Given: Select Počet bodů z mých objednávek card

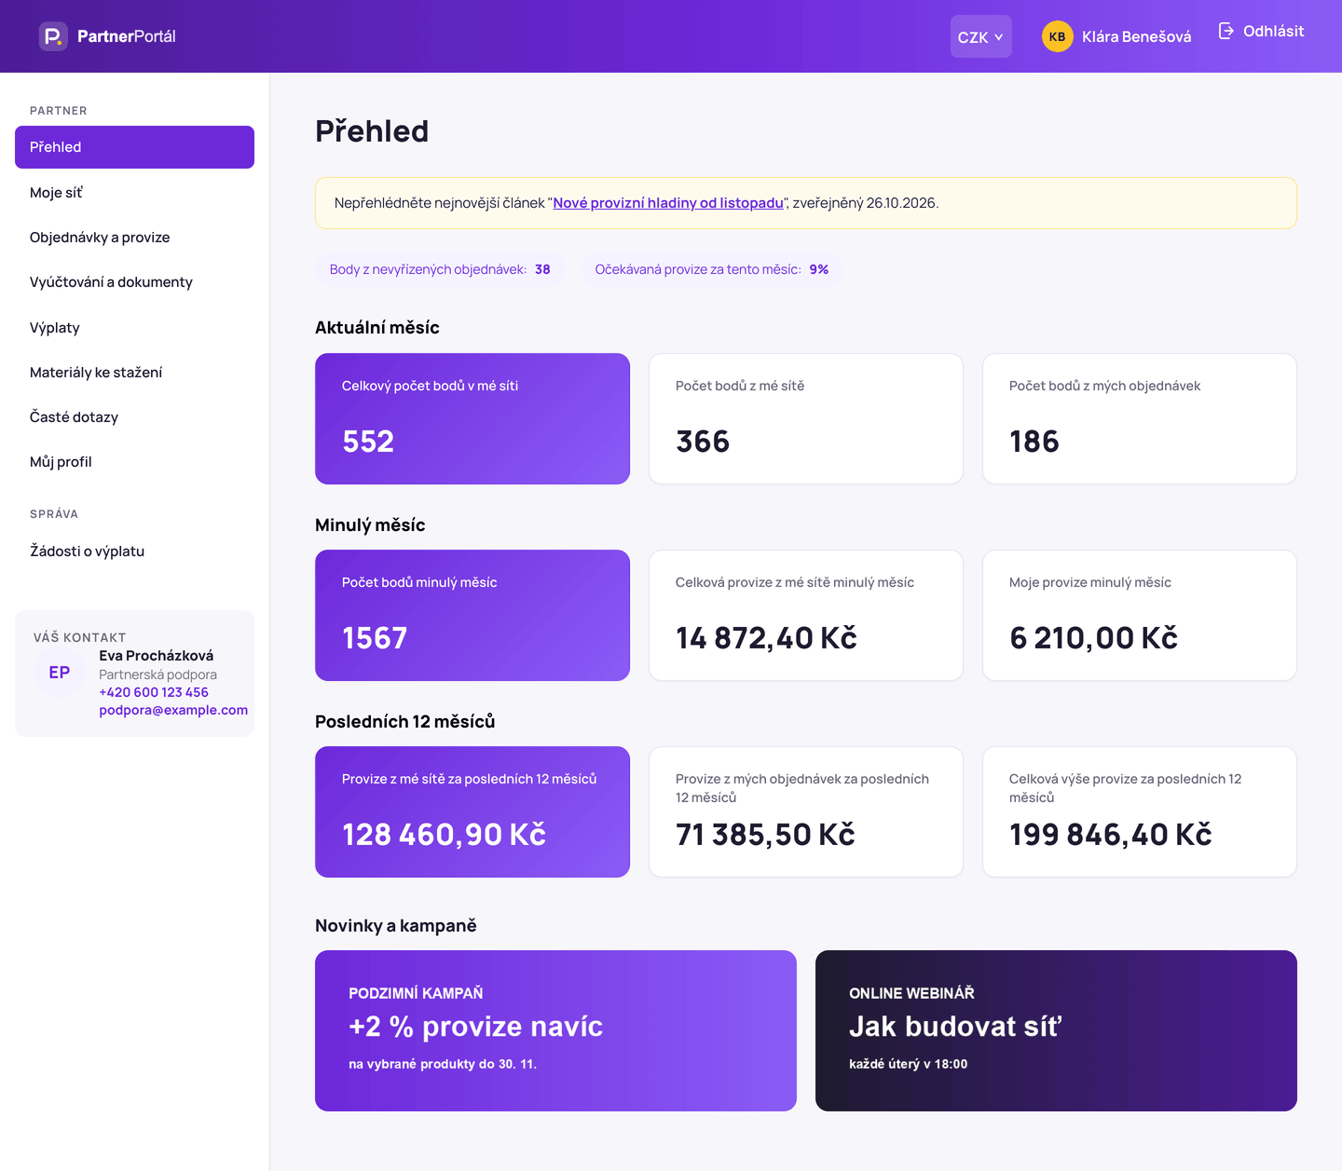Looking at the screenshot, I should [x=1140, y=418].
